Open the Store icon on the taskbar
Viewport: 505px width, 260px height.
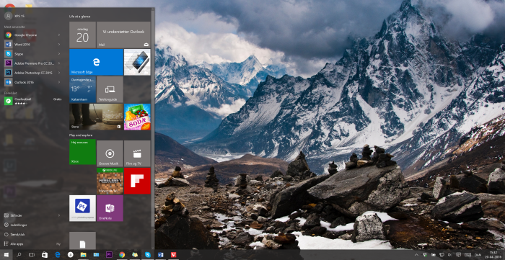pyautogui.click(x=45, y=255)
